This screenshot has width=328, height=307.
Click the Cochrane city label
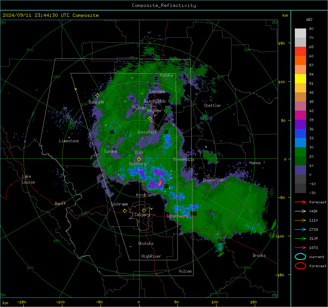[x=119, y=204]
